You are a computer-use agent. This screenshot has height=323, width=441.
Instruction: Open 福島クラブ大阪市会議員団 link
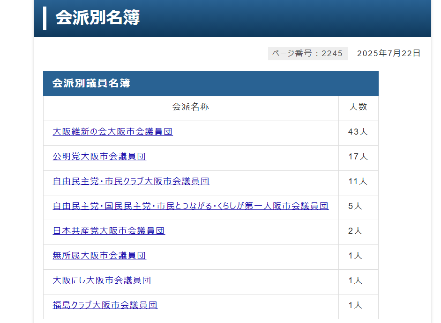(105, 305)
